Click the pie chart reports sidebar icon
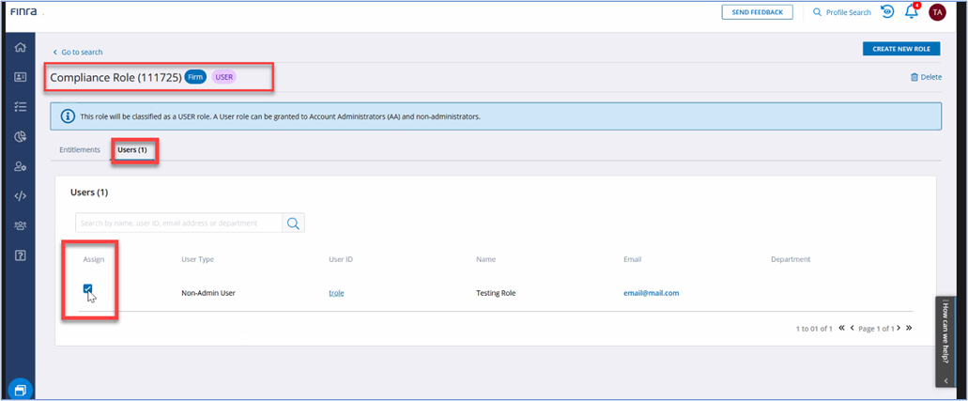Viewport: 968px width, 401px height. 20,137
